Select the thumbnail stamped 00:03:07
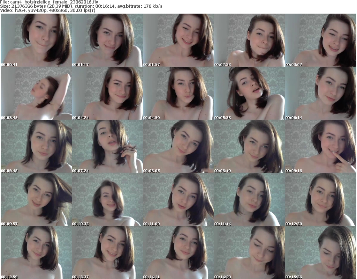The image size is (357, 279). point(321,40)
